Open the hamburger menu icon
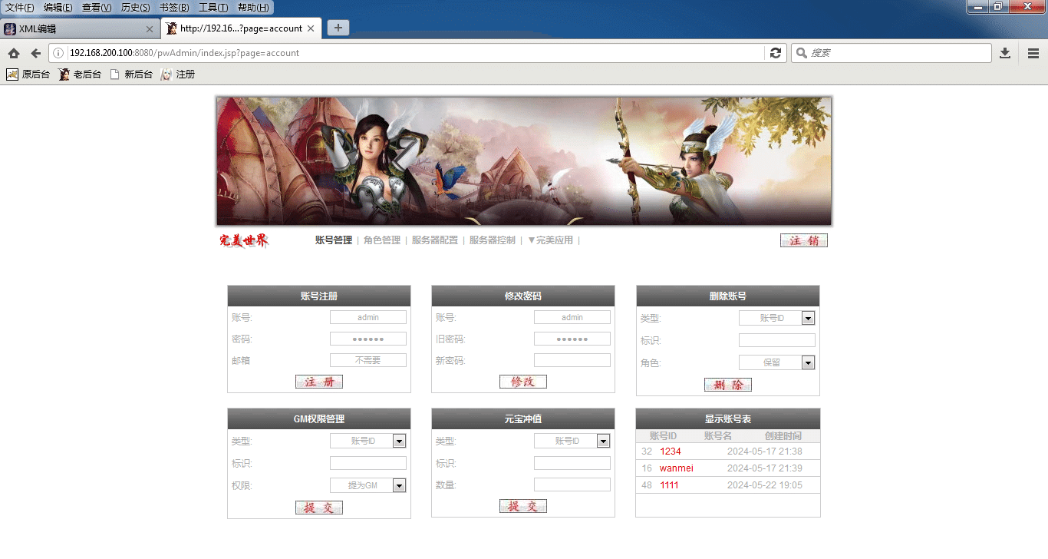Image resolution: width=1048 pixels, height=559 pixels. coord(1033,53)
